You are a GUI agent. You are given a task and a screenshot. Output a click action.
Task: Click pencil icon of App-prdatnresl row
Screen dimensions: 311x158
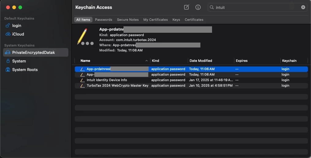coord(82,69)
